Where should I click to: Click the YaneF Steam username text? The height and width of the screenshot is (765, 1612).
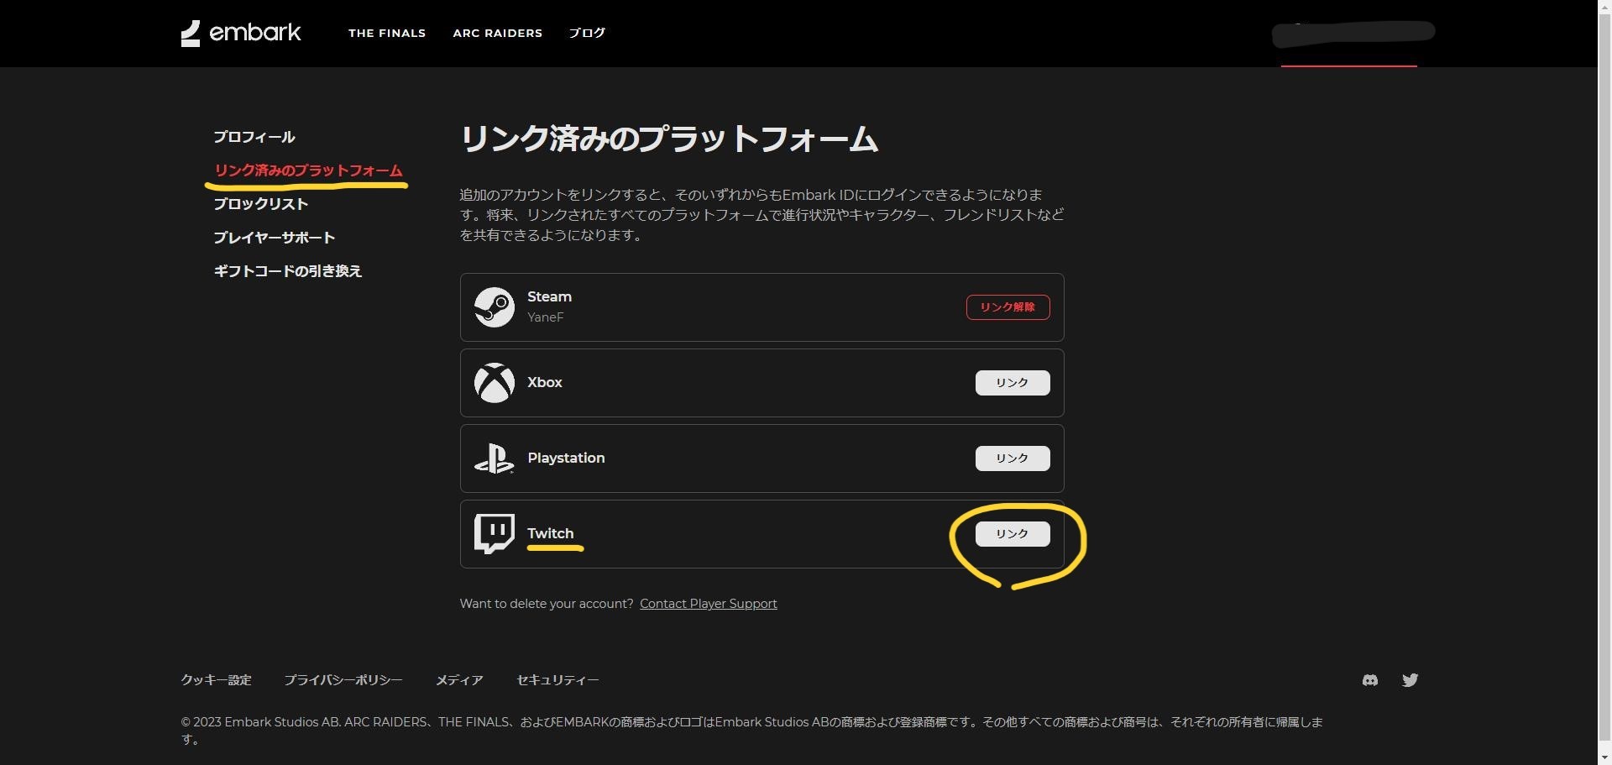[x=546, y=317]
